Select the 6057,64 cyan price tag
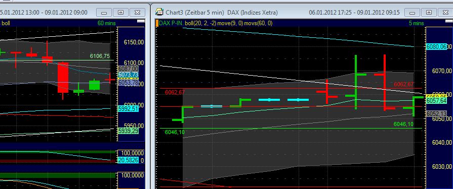Screen dimensions: 453x189 point(437,100)
